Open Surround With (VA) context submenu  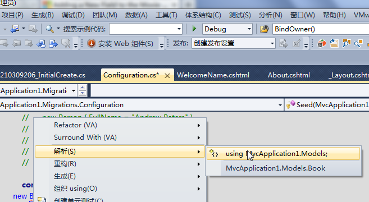pyautogui.click(x=120, y=137)
